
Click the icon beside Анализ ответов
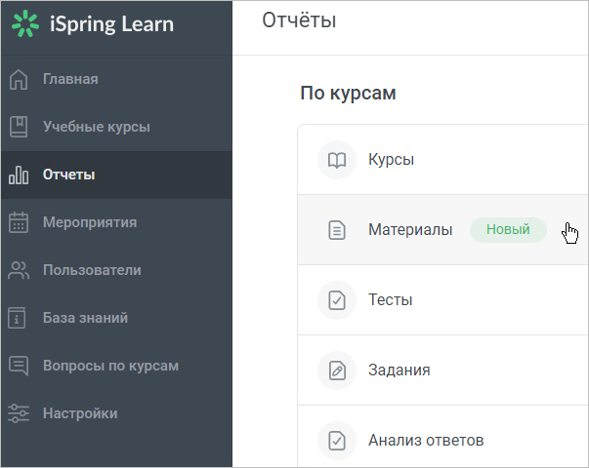tap(337, 441)
